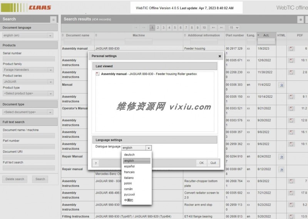Image resolution: width=308 pixels, height=219 pixels.
Task: Open the Document language dropdown
Action: pyautogui.click(x=28, y=35)
